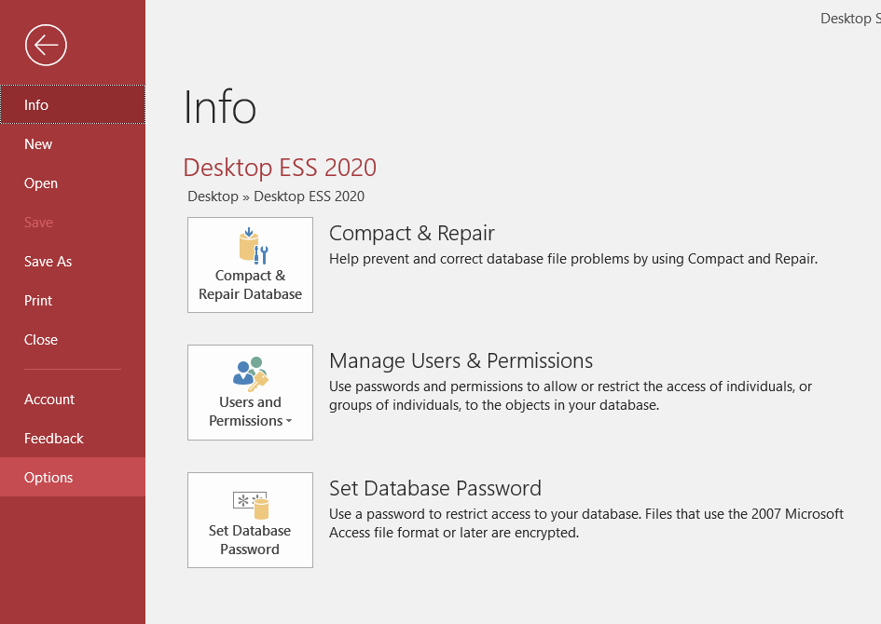Open Access Options from the sidebar
This screenshot has height=624, width=881.
click(x=48, y=478)
